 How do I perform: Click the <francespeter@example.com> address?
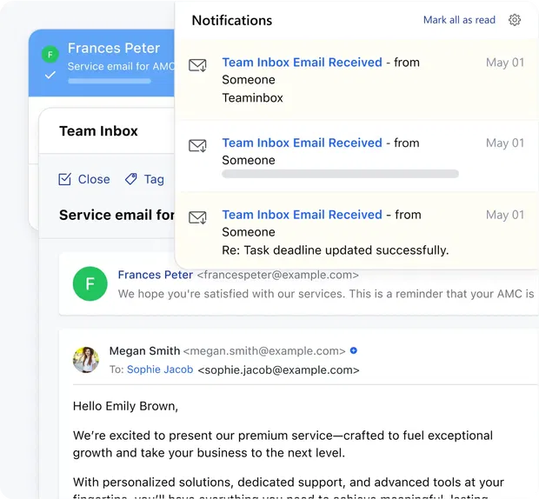[277, 275]
